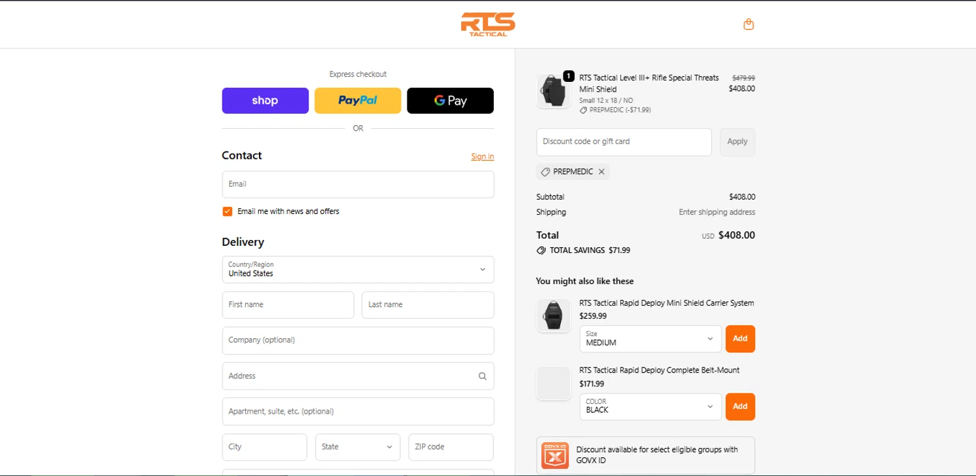Focus the ZIP code field
Viewport: 976px width, 476px height.
pyautogui.click(x=451, y=447)
